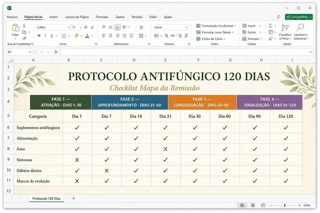320x213 pixels.
Task: Toggle bold N formatting
Action: [x=39, y=36]
